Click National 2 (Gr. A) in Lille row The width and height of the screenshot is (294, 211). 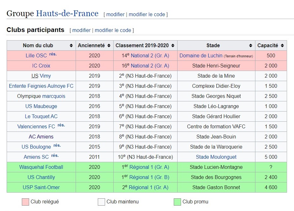tap(150, 56)
